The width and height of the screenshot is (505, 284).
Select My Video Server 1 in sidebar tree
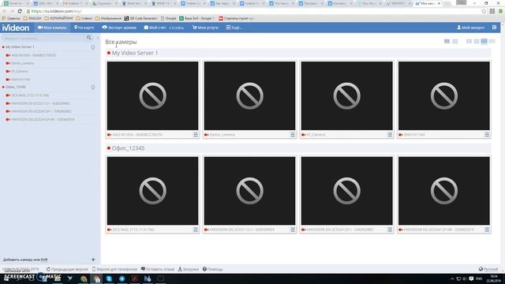tap(20, 47)
